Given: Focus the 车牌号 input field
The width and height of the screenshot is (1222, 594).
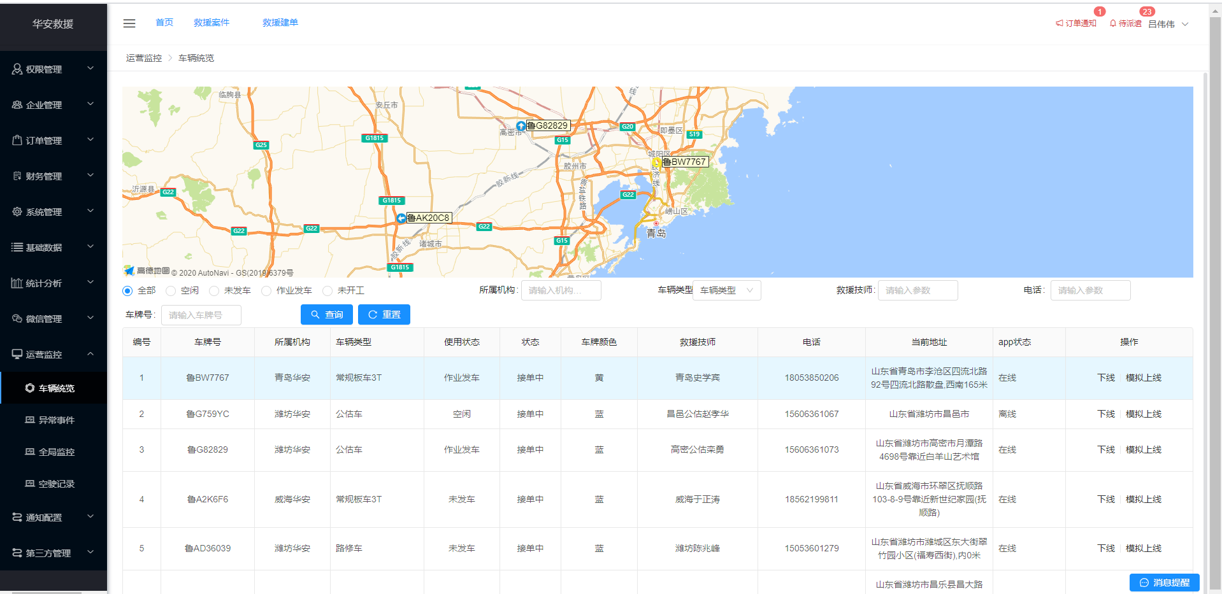Looking at the screenshot, I should pos(201,315).
